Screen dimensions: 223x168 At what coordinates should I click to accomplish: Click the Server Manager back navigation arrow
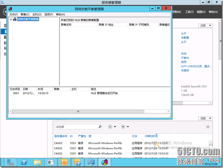5,12
